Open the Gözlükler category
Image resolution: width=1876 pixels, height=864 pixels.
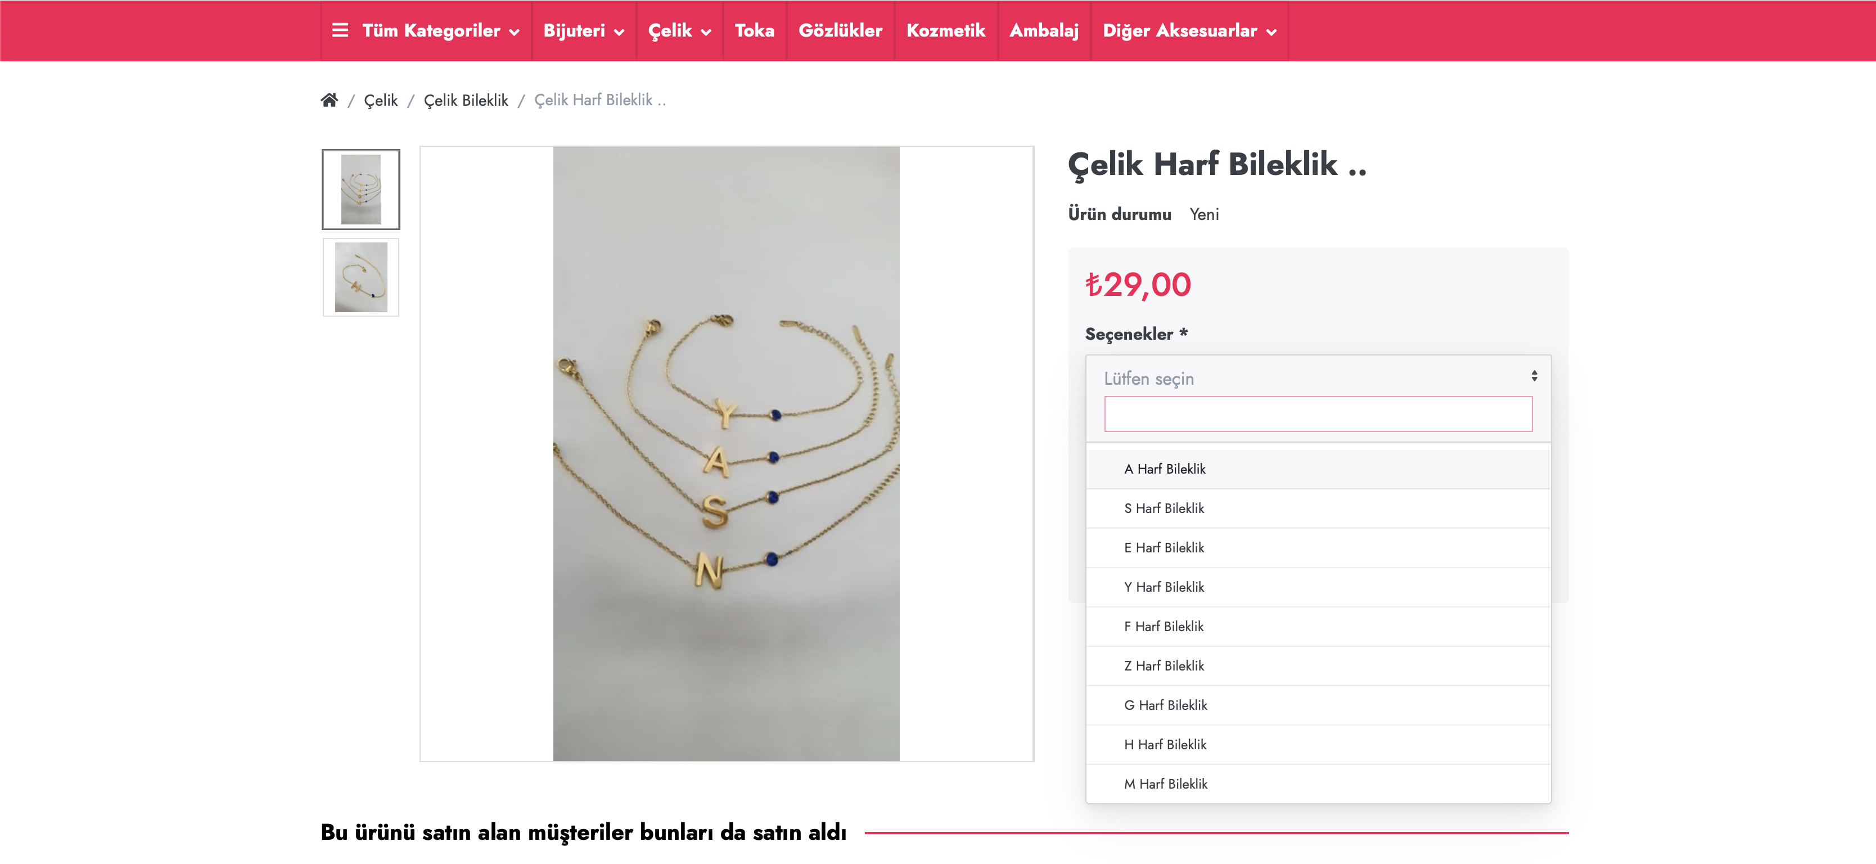pos(840,30)
